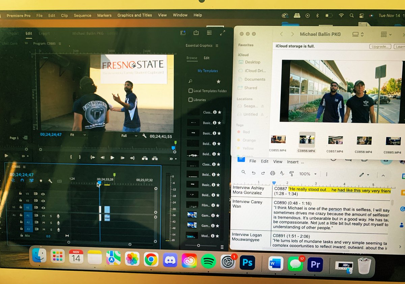Switch to Essential Graphics Edit tab
The height and width of the screenshot is (284, 405).
(x=207, y=58)
